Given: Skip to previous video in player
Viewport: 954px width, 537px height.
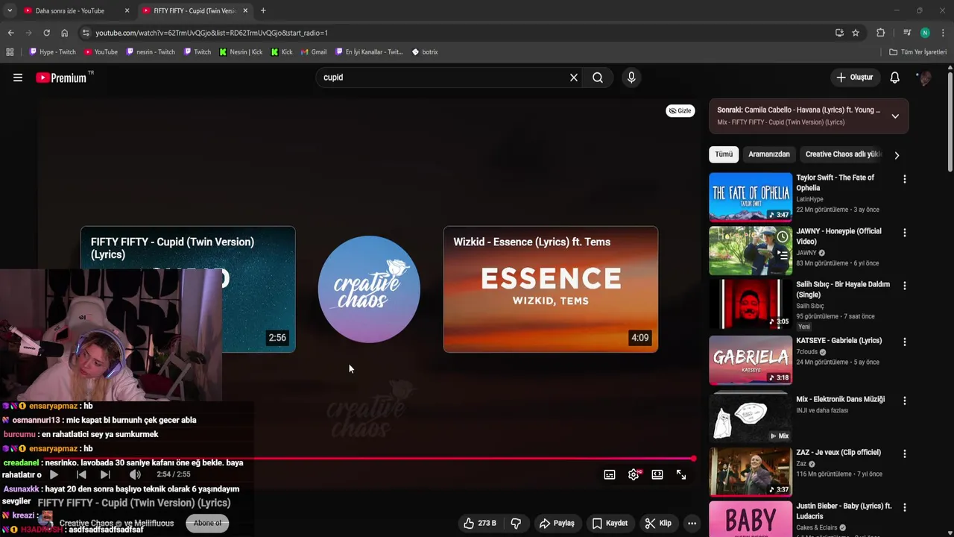Looking at the screenshot, I should point(81,474).
